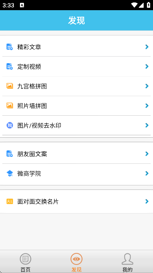This screenshot has height=273, width=153.
Task: Tap the yellow business card icon
Action: (x=10, y=201)
